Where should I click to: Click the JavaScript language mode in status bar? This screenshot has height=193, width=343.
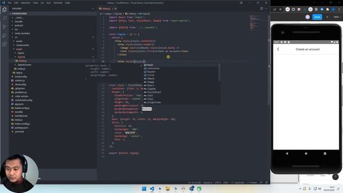coord(238,182)
